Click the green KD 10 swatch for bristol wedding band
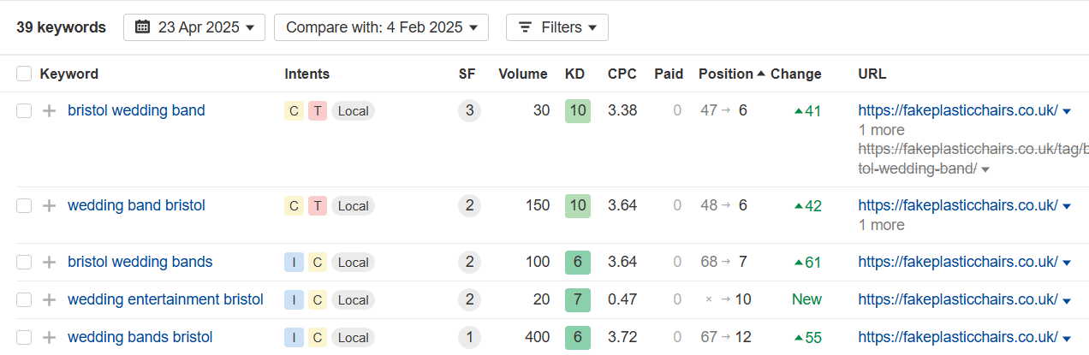Screen dimensions: 1089x355 coord(578,111)
